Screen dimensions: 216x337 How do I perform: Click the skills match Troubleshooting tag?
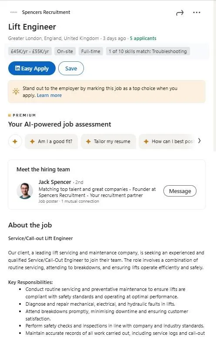coord(148,51)
